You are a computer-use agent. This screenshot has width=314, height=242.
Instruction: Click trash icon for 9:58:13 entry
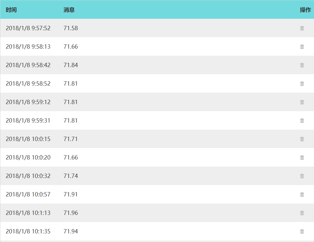[302, 46]
